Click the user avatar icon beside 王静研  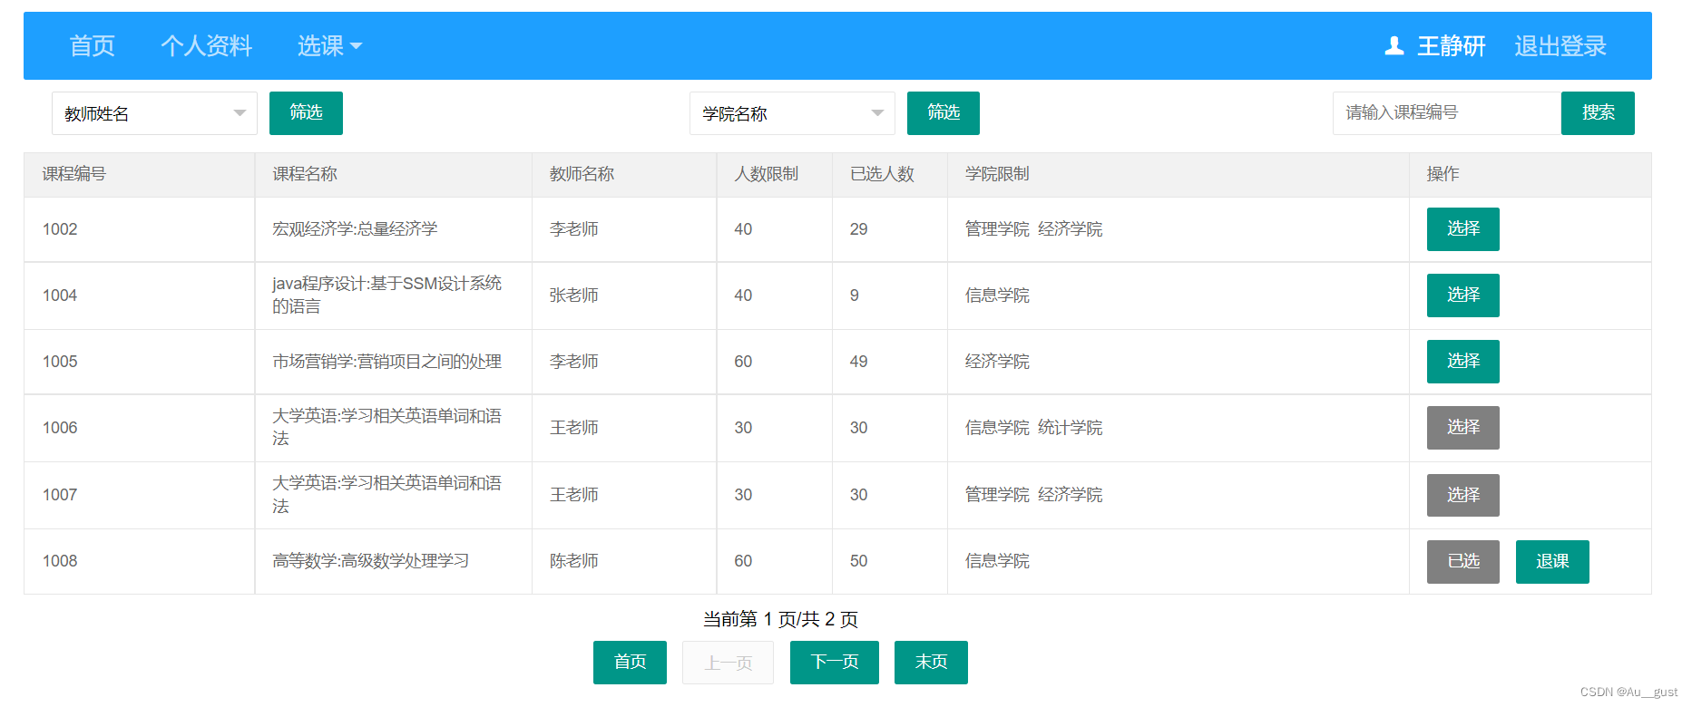(1394, 45)
